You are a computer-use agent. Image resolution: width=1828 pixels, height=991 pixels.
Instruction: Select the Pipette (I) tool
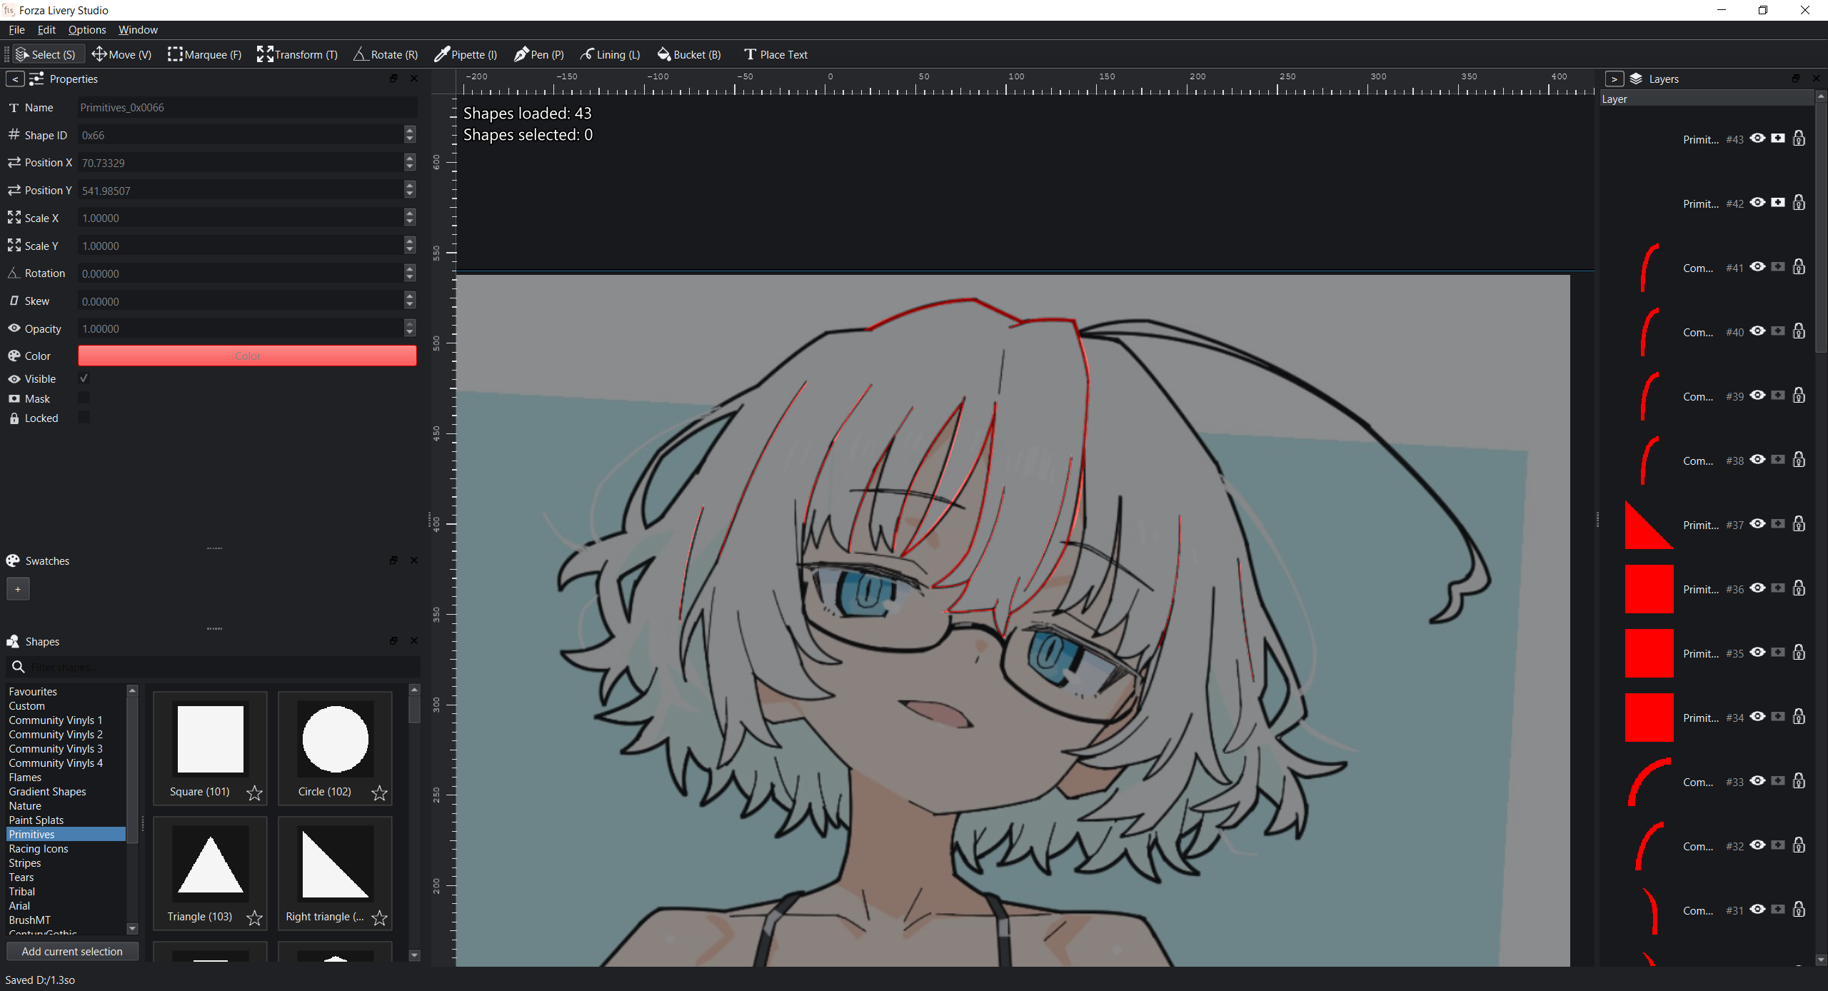pos(466,54)
